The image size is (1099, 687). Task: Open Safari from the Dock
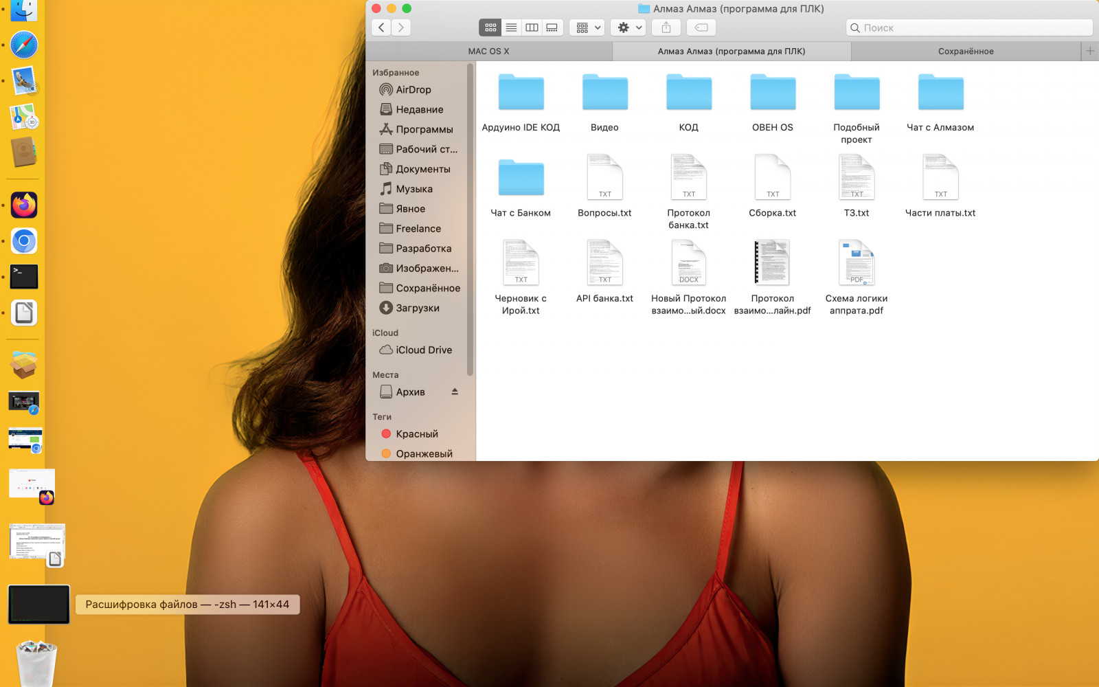24,45
